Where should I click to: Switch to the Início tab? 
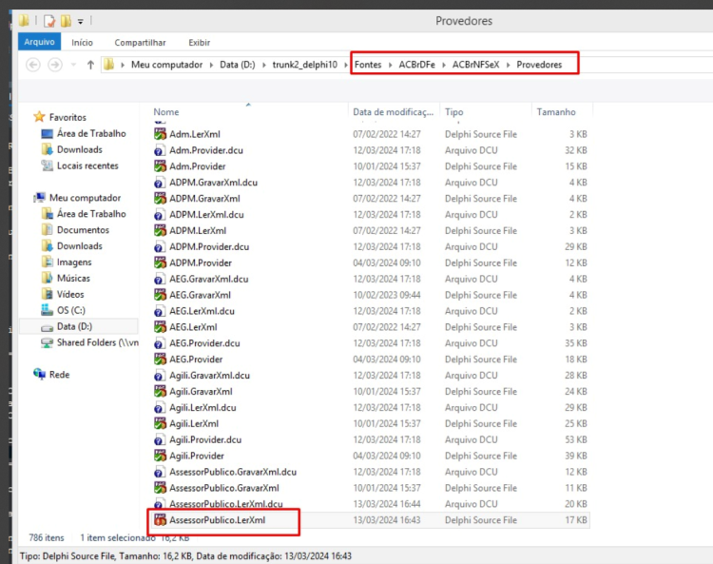[82, 42]
